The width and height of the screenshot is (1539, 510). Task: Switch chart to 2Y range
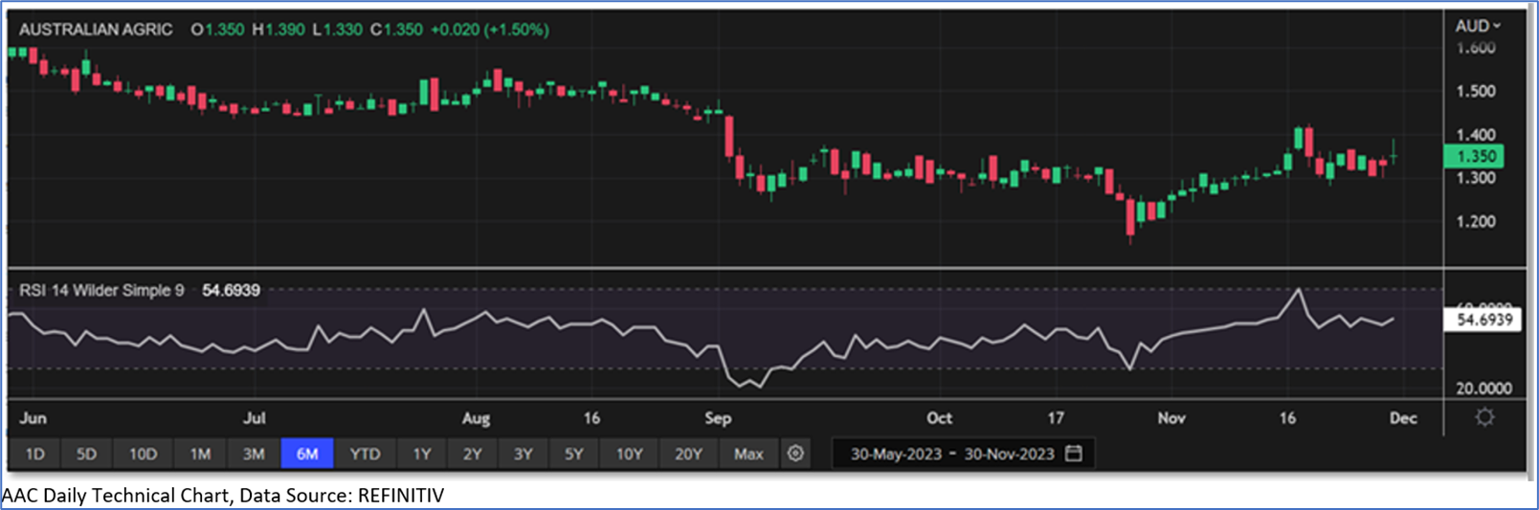coord(472,454)
